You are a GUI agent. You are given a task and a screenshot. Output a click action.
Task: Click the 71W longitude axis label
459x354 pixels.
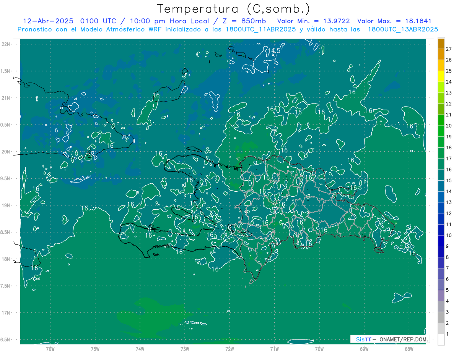(274, 349)
